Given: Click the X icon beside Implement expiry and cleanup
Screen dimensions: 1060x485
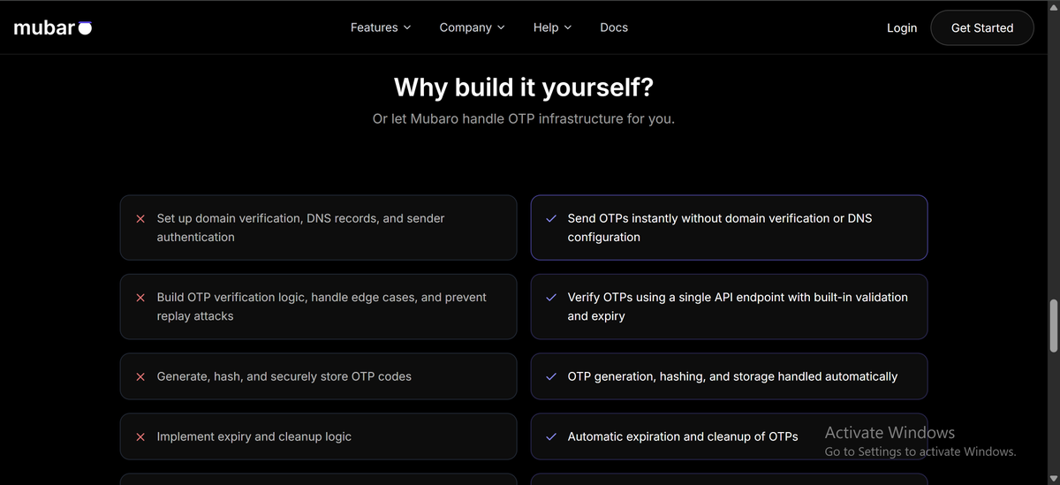Looking at the screenshot, I should 140,436.
